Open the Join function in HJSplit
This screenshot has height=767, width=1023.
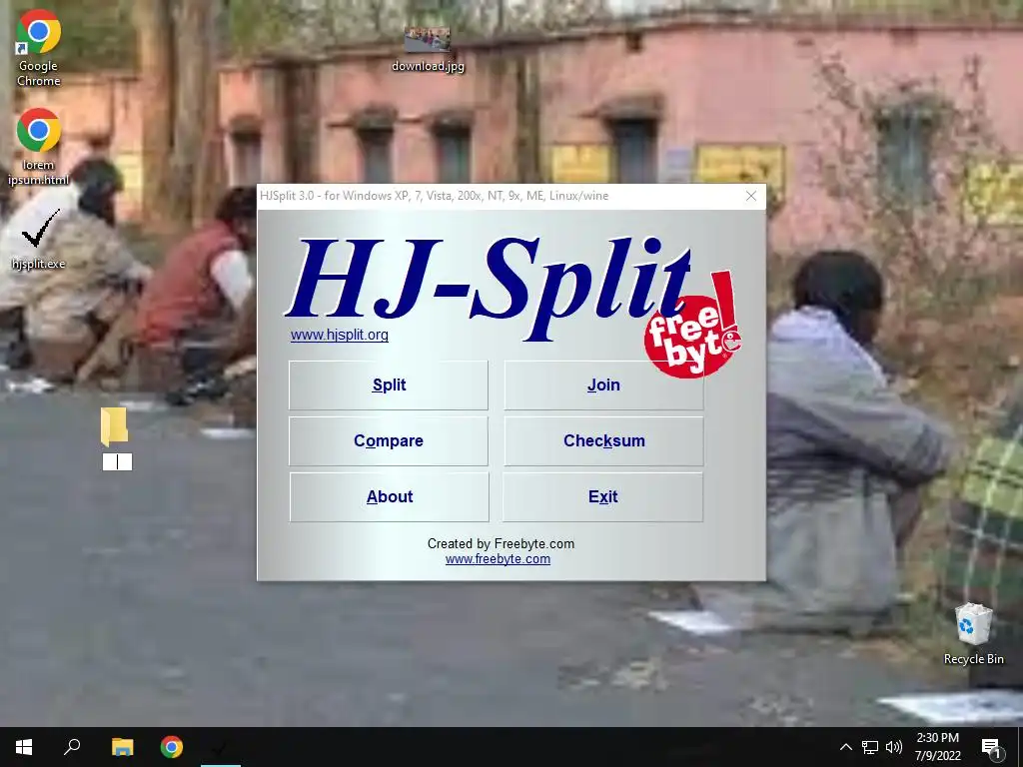click(603, 385)
